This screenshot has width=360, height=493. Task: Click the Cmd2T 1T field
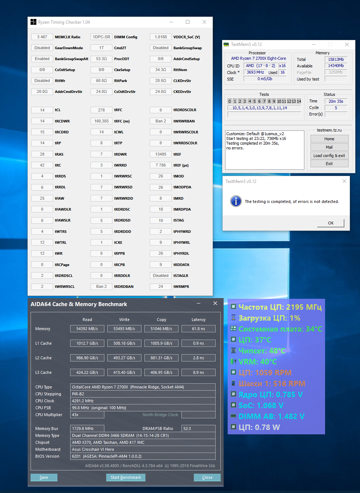pos(101,48)
